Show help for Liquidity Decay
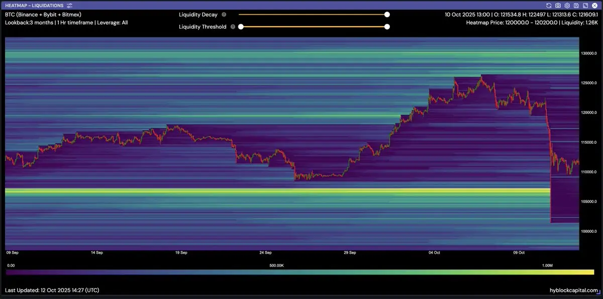The width and height of the screenshot is (603, 299). (x=224, y=15)
